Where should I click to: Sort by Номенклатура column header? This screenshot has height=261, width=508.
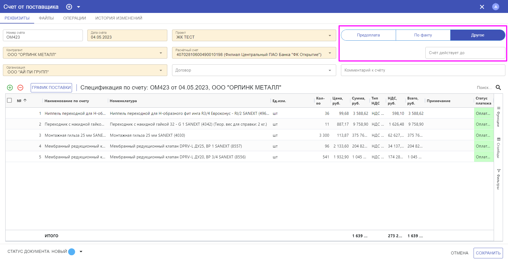coord(123,101)
